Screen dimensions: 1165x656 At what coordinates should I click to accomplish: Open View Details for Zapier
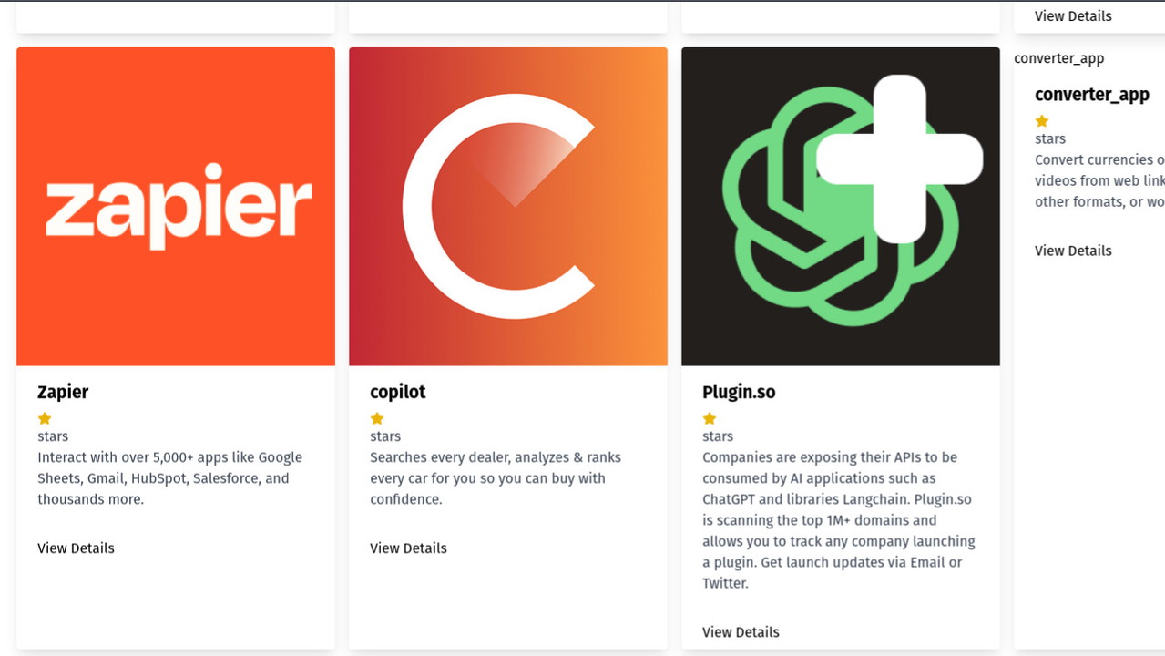(x=76, y=548)
